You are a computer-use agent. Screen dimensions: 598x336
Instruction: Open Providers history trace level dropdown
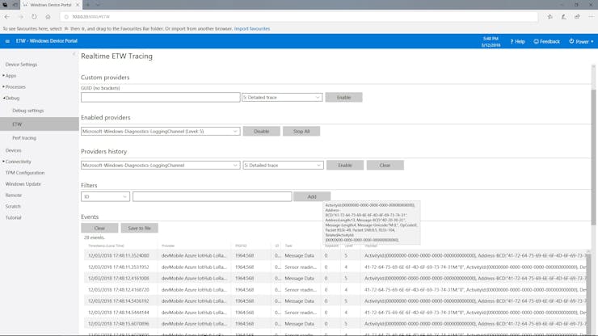click(x=283, y=165)
